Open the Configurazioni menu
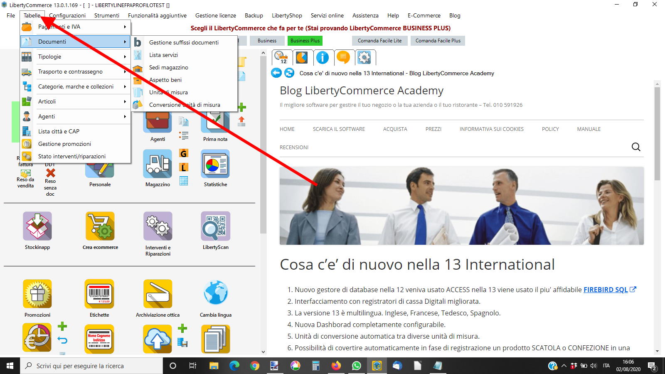665x374 pixels. tap(67, 15)
